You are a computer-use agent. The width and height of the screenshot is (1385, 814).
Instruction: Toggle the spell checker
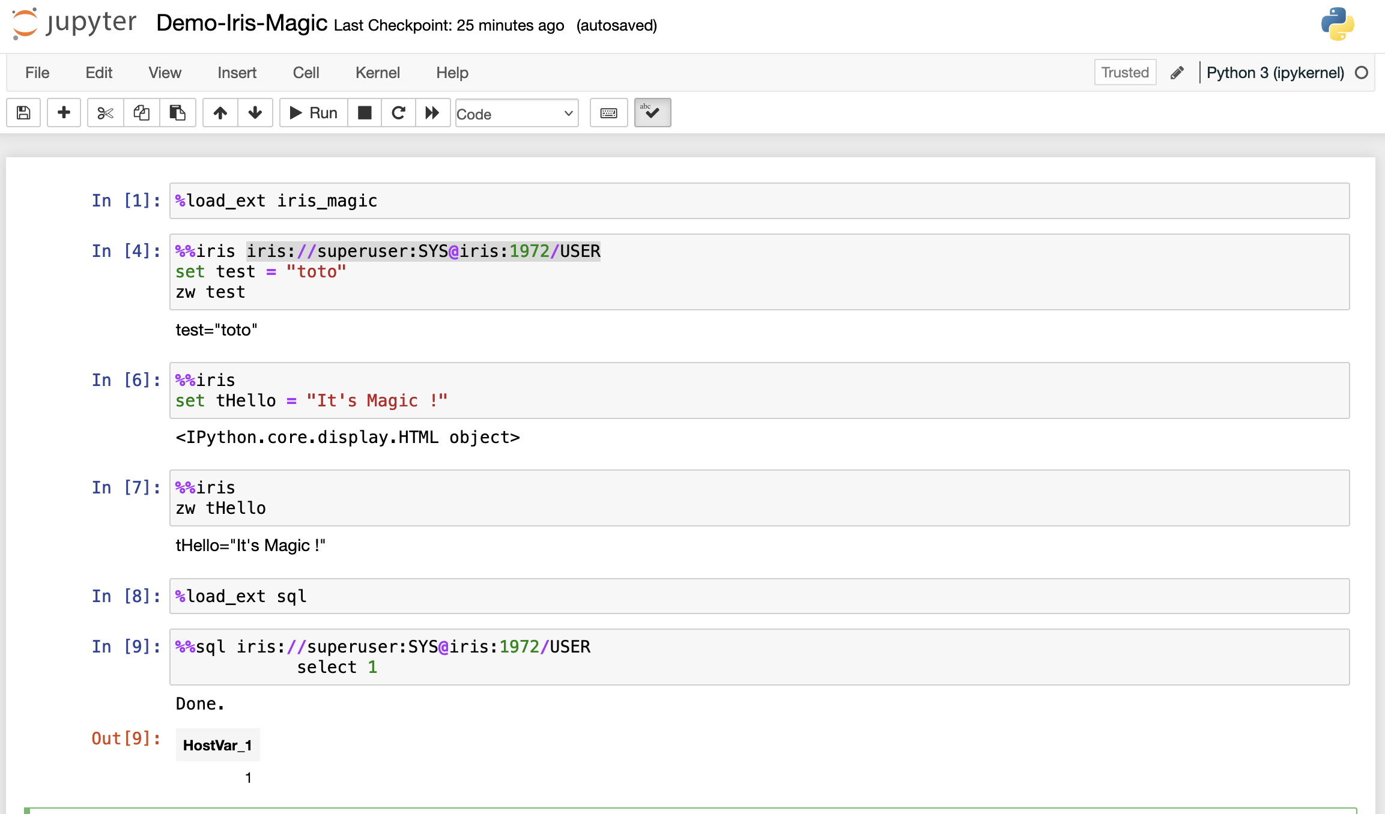tap(652, 112)
